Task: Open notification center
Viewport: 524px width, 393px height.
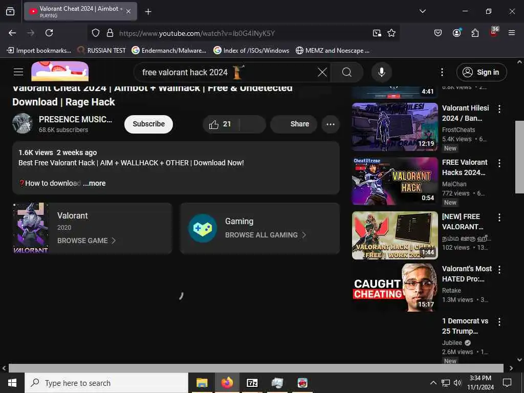Action: coord(507,383)
